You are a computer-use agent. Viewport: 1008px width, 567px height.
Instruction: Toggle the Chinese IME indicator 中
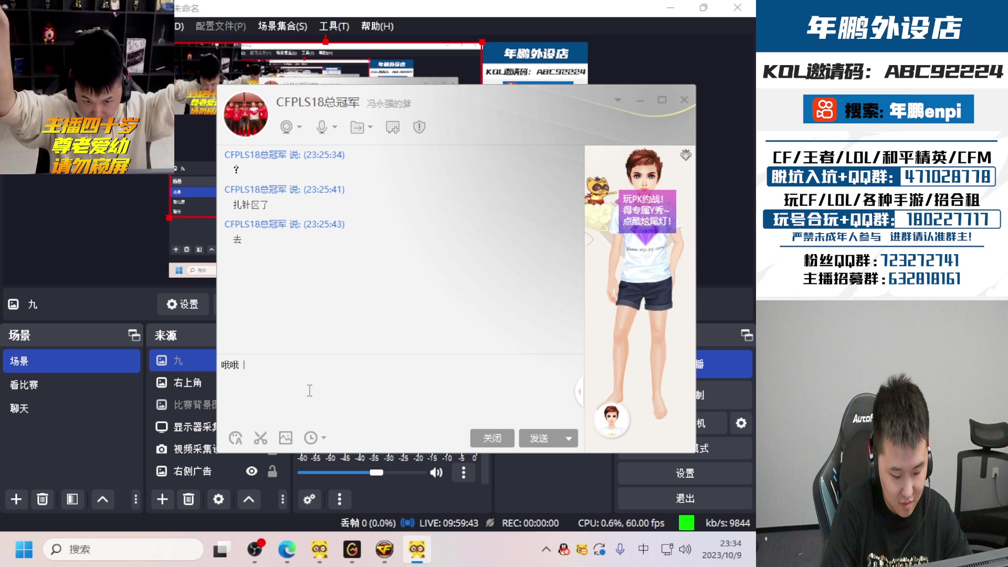click(x=643, y=549)
